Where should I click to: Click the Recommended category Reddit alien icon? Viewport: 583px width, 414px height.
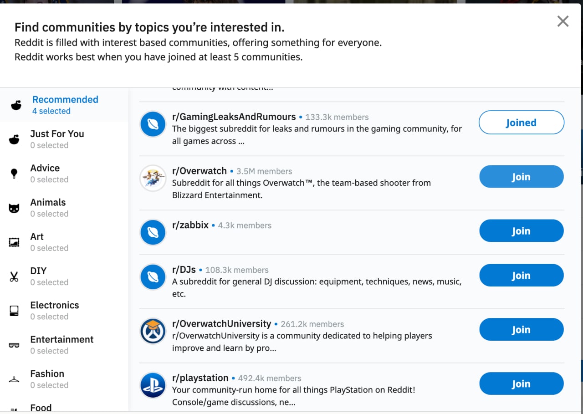click(16, 105)
